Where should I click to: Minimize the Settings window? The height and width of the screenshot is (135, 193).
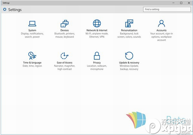(x=174, y=3)
